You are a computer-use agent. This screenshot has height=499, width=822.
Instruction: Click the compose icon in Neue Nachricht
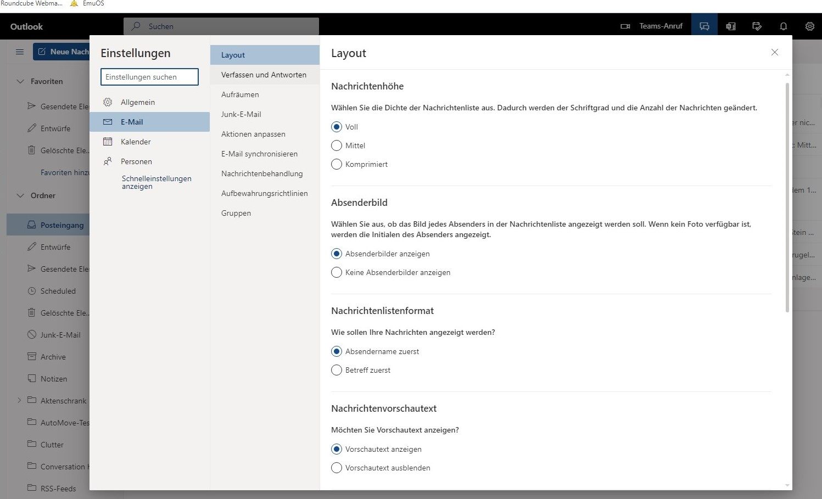pos(42,52)
